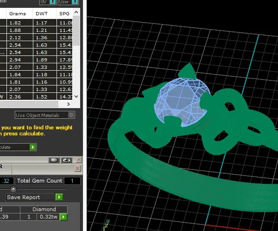Close the gem reporter panel with red X
This screenshot has height=231, width=278.
pyautogui.click(x=77, y=169)
